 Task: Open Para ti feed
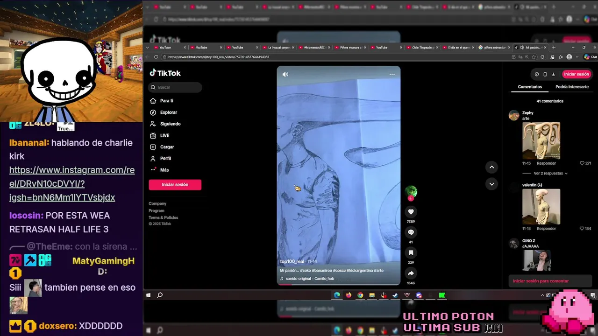[x=162, y=101]
